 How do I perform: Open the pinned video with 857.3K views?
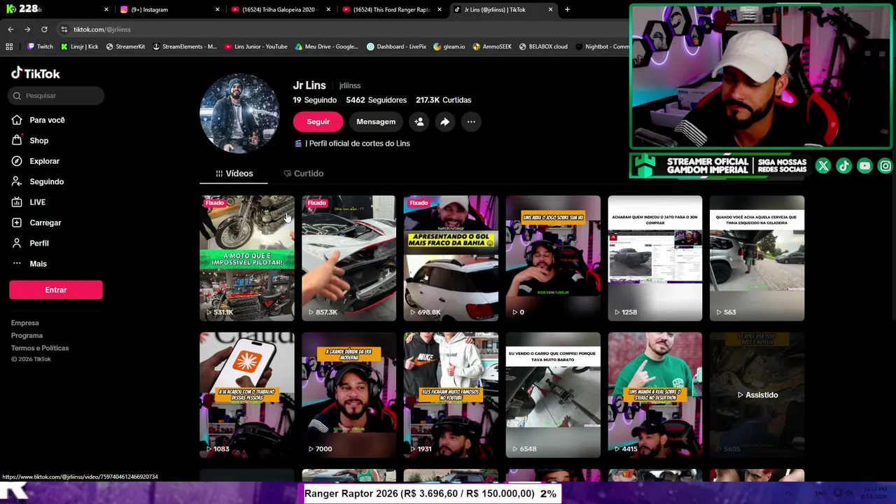[x=349, y=258]
